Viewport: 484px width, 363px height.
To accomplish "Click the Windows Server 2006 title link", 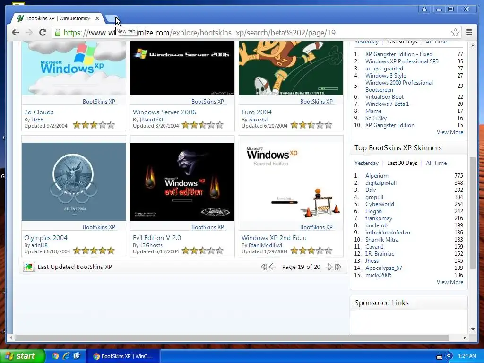I will pyautogui.click(x=164, y=112).
